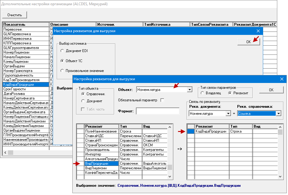
Task: Select ВидПродукции row in attribute list
Action: (122, 163)
